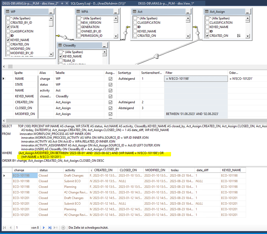Jump to last record in results
This screenshot has height=234, width=267.
tap(50, 228)
